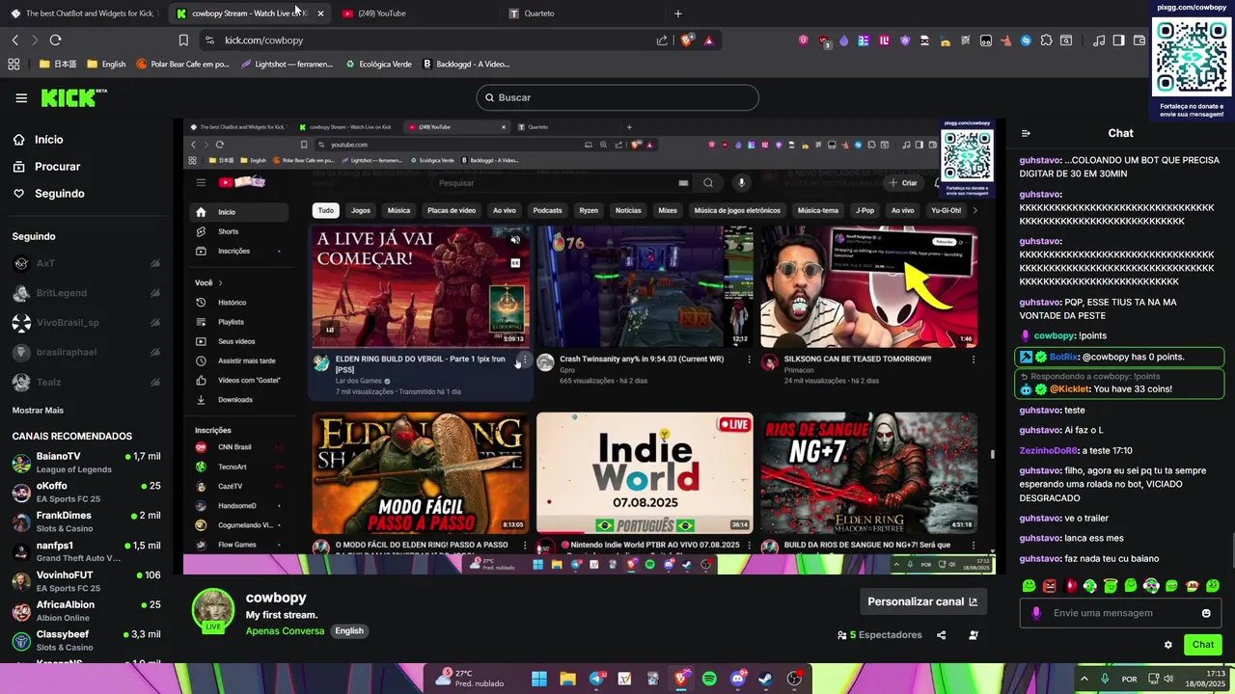Select the first green smiling emote
Image resolution: width=1235 pixels, height=694 pixels.
tap(1029, 586)
